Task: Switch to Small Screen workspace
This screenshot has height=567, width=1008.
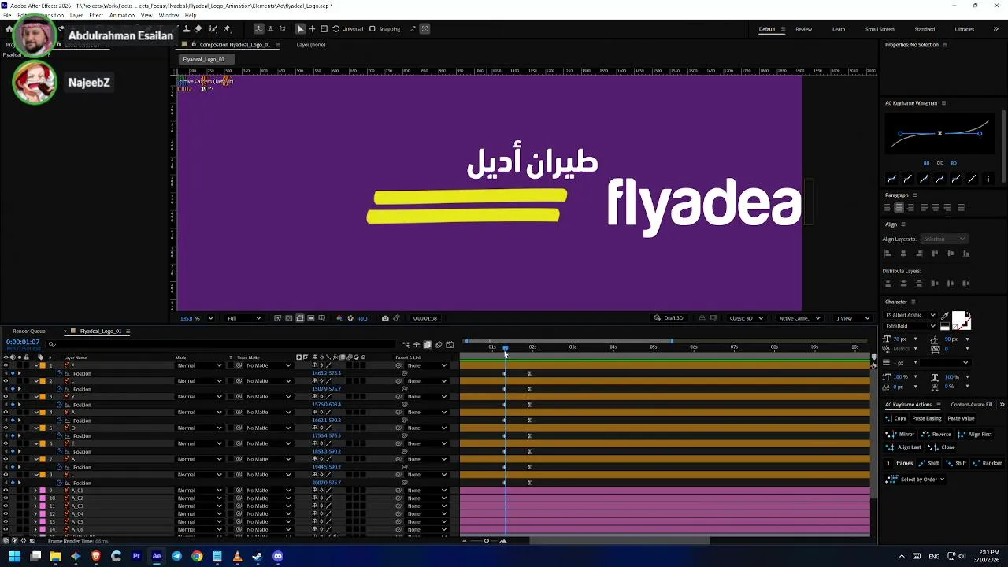Action: (x=880, y=29)
